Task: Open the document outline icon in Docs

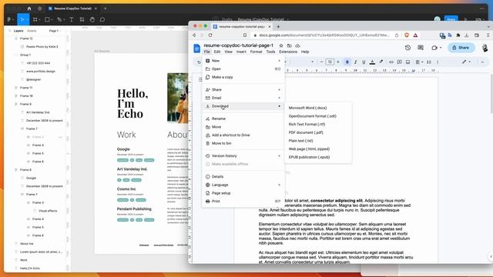Action: tap(200, 79)
